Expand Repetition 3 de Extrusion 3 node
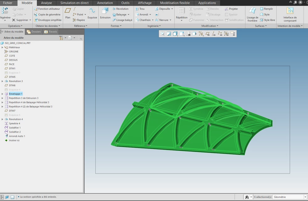The image size is (308, 201). pyautogui.click(x=2, y=98)
